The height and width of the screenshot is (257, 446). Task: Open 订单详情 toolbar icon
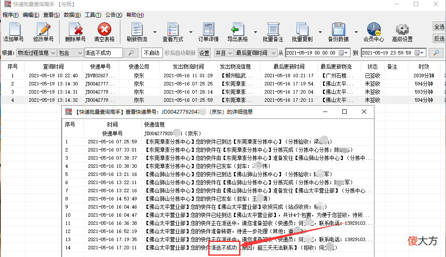208,32
